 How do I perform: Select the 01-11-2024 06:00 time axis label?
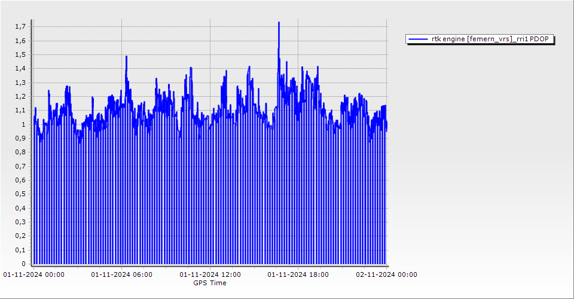121,274
